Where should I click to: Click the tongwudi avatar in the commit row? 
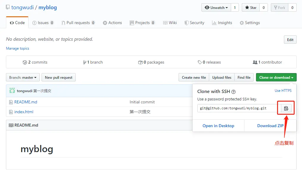tap(12, 91)
